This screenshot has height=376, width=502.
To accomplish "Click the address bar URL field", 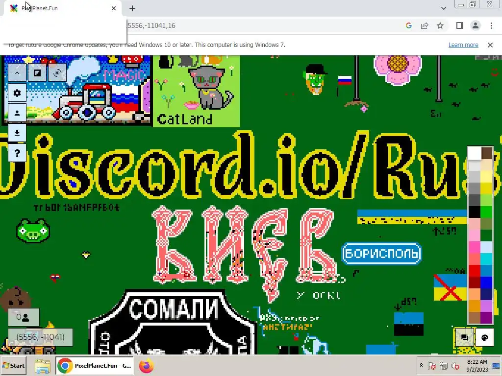I will [x=263, y=25].
